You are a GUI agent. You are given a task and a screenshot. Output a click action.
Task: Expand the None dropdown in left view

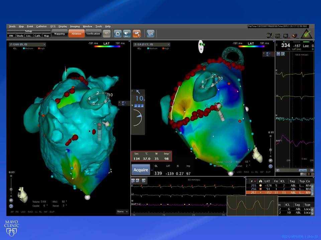(122, 212)
